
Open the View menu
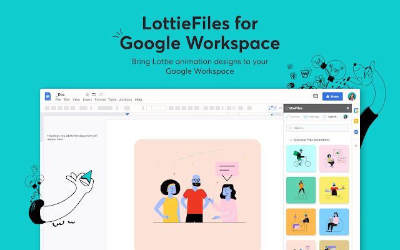pos(76,100)
